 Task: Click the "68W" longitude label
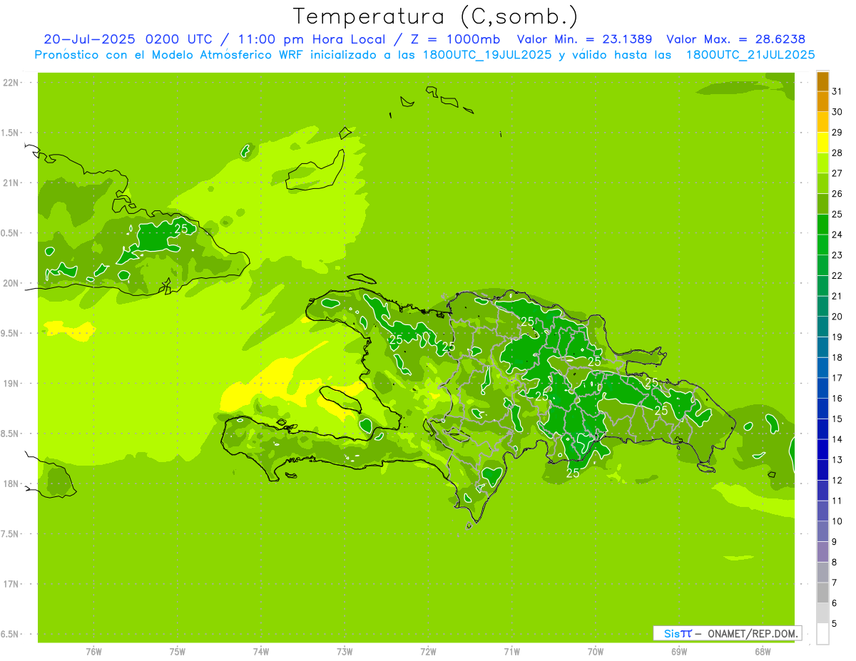pyautogui.click(x=763, y=652)
